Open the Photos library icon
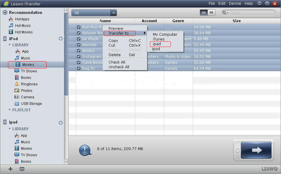This screenshot has width=281, height=174. point(17,90)
